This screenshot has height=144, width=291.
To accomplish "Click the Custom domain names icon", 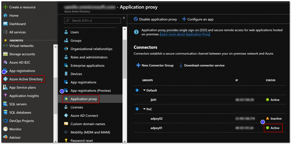I will (x=66, y=124).
